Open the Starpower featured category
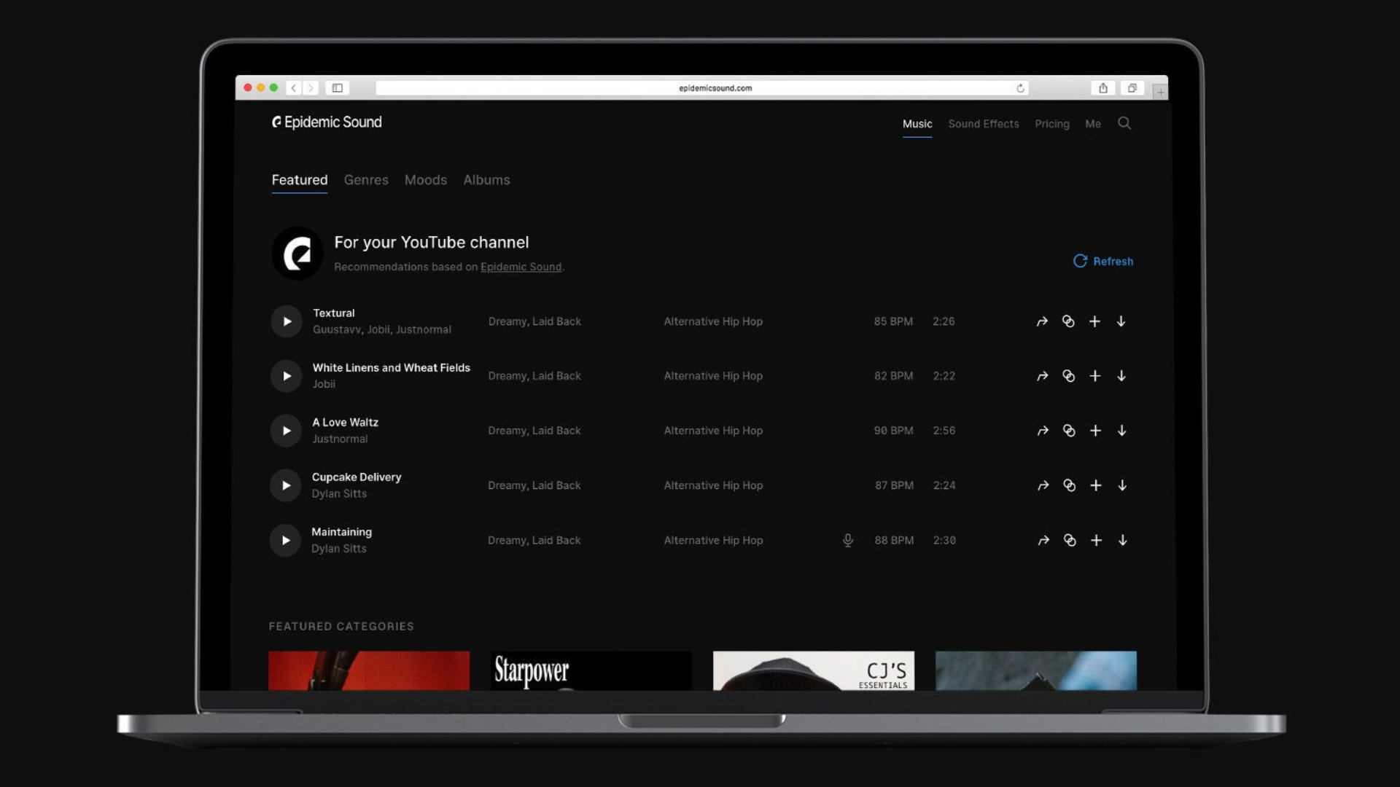The image size is (1400, 787). [x=591, y=670]
